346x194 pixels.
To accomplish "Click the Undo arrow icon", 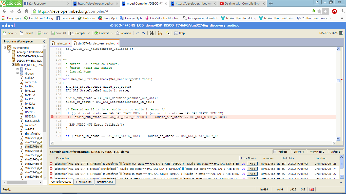I will point(138,33).
